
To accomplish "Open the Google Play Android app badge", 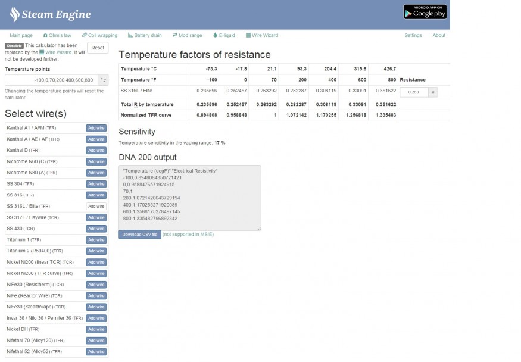I will (425, 12).
